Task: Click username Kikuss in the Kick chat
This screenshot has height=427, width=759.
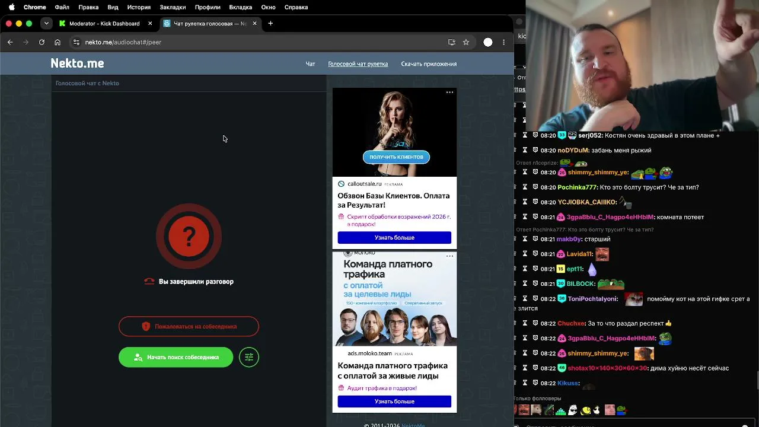Action: tap(568, 384)
